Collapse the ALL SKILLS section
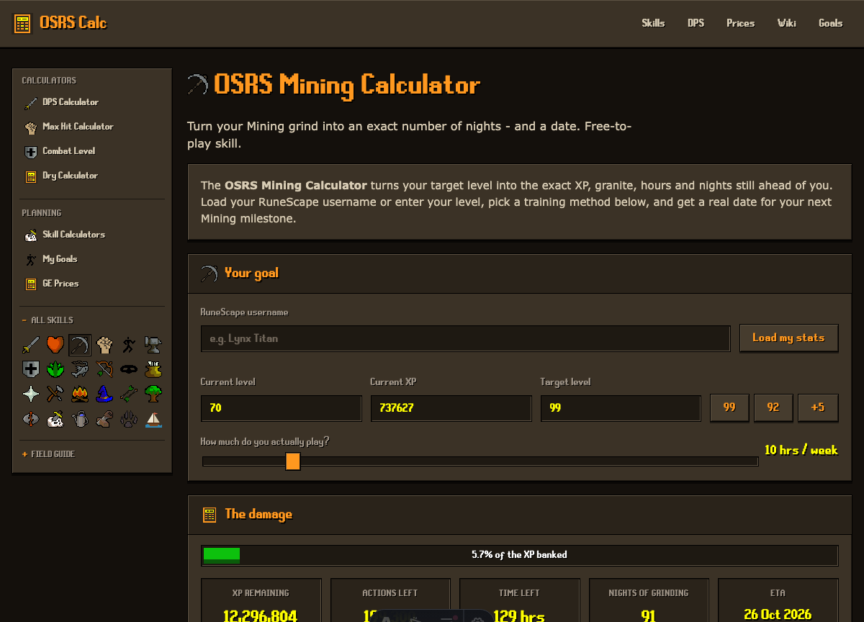864x622 pixels. point(48,320)
